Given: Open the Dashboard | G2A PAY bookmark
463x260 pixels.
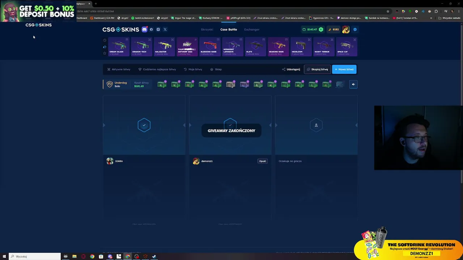Looking at the screenshot, I should [x=102, y=18].
